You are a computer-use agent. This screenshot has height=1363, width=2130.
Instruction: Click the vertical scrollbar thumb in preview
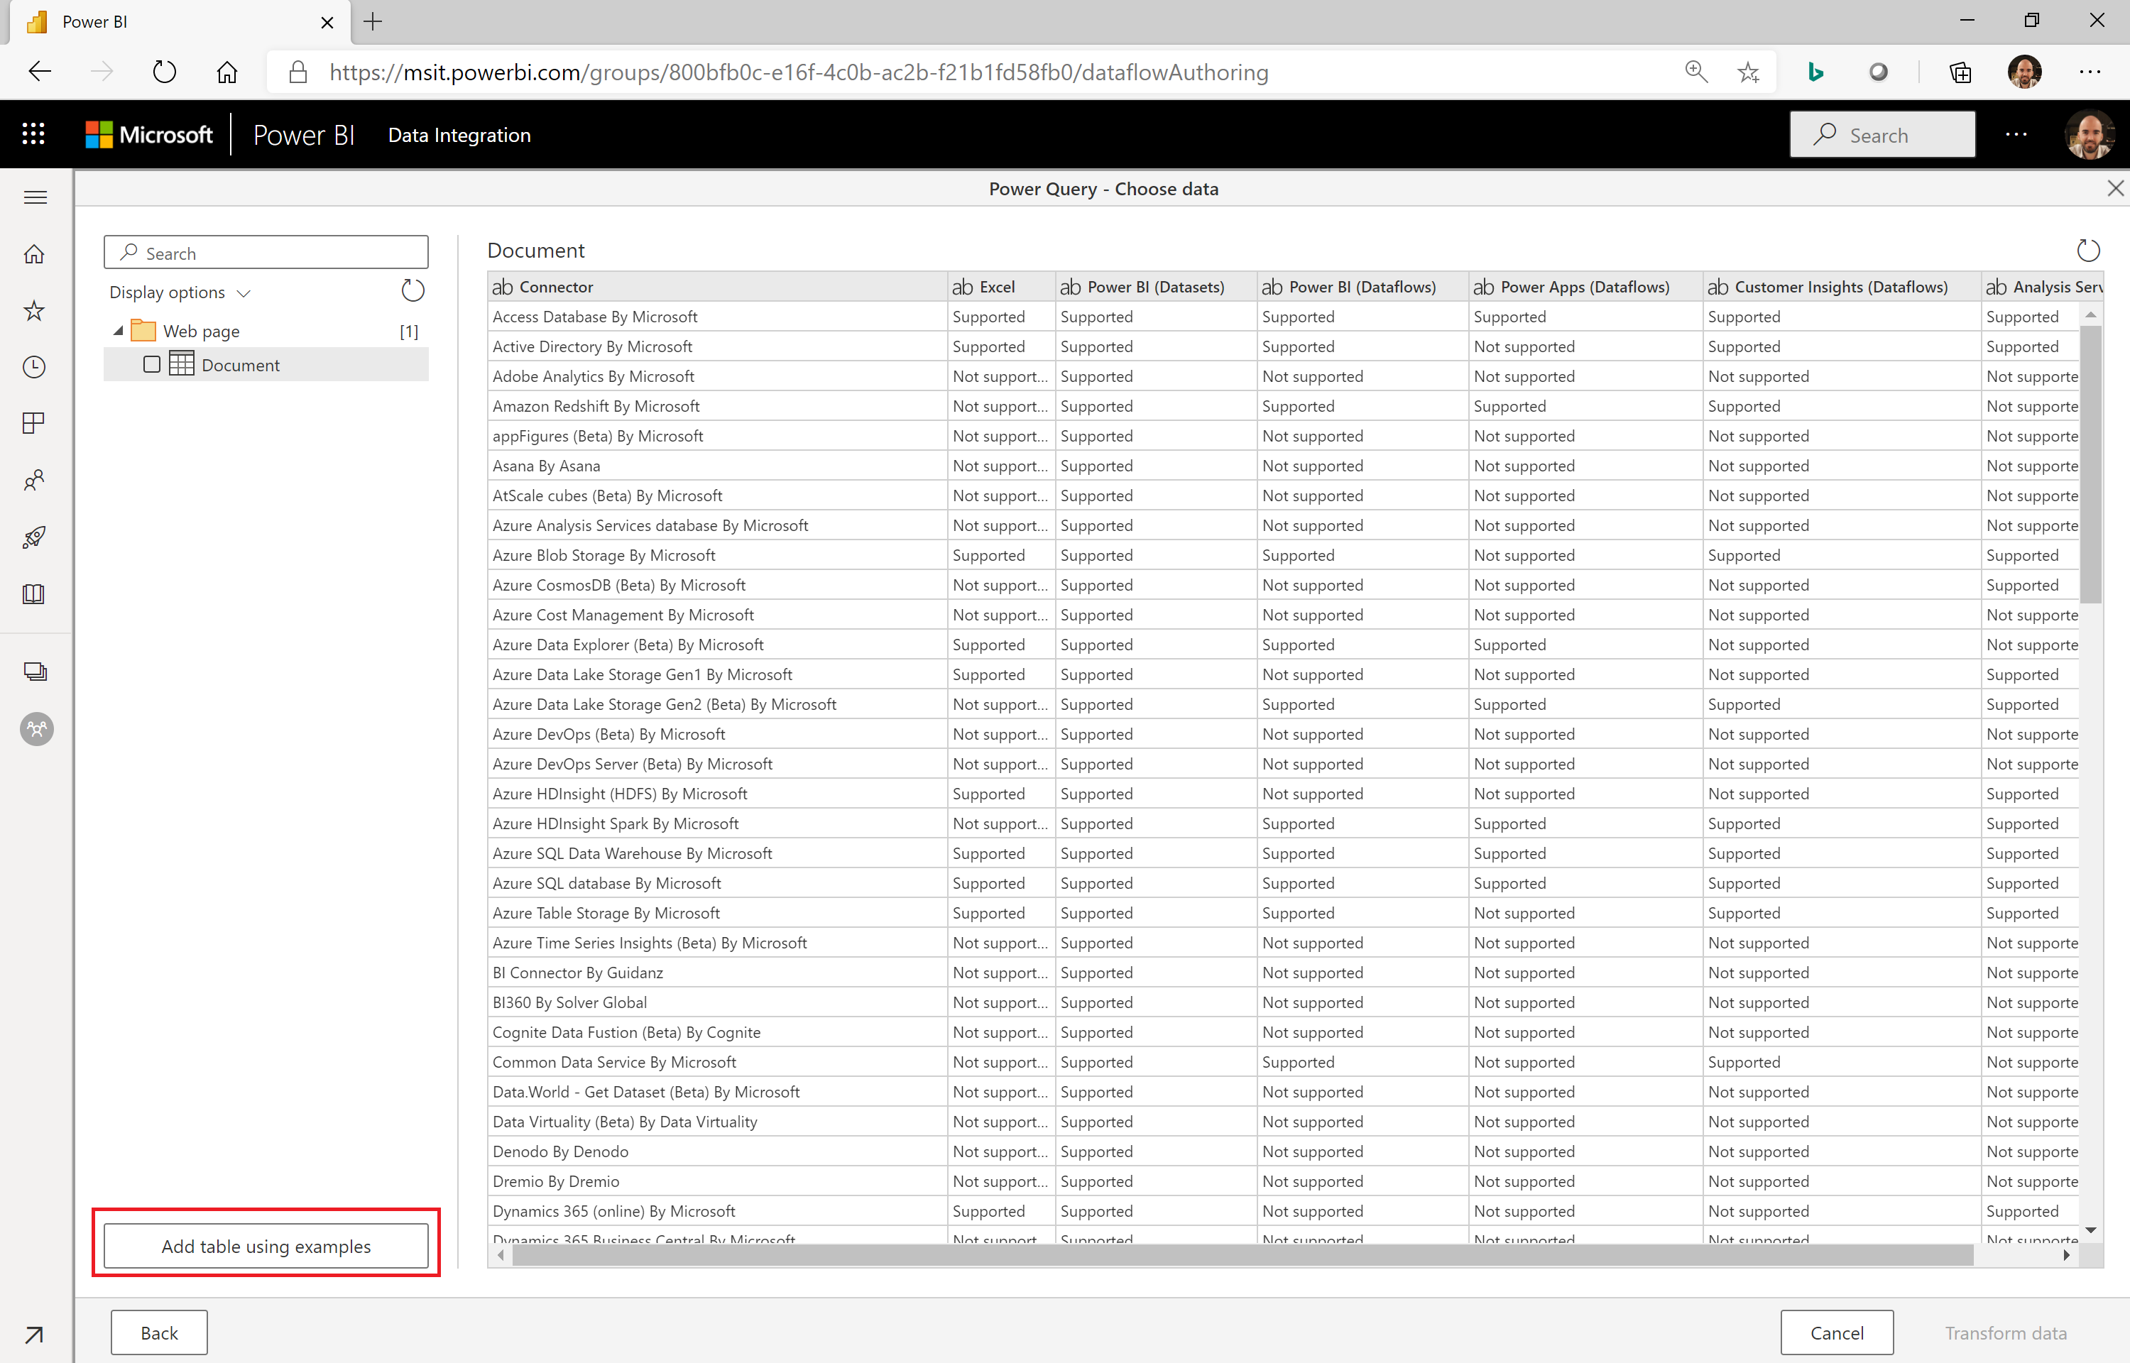[x=2090, y=464]
